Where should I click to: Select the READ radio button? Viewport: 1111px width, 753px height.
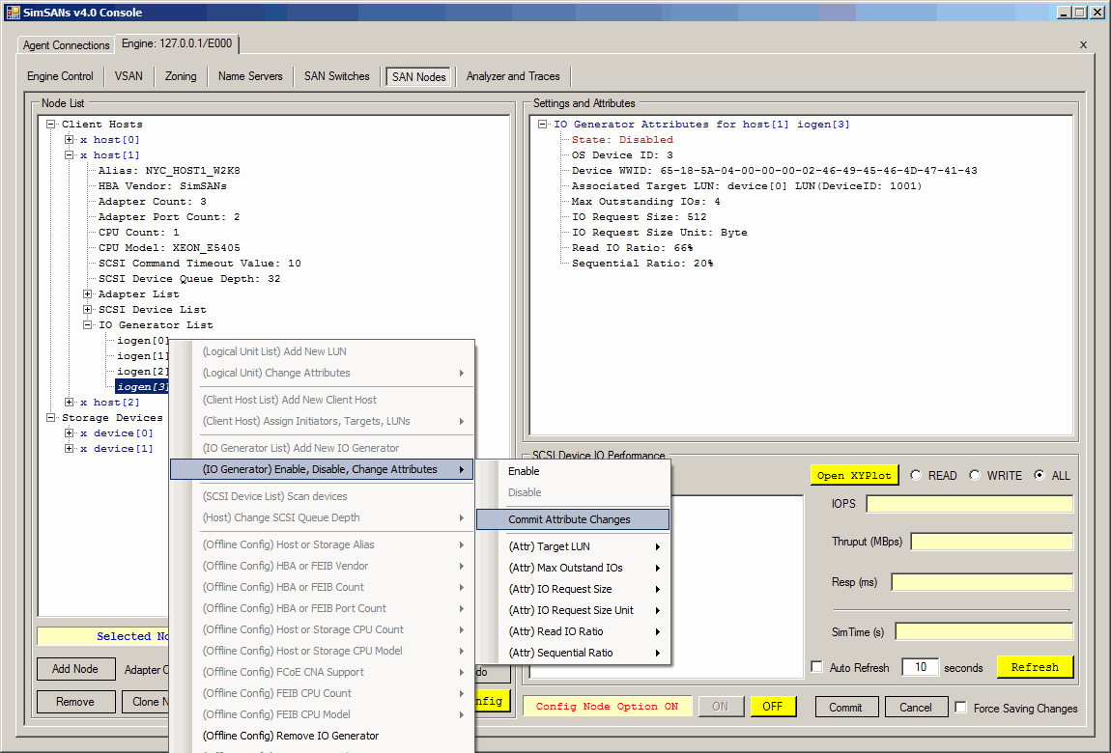(x=915, y=475)
